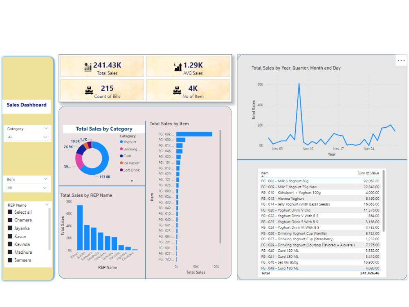Click the 1.29K AVG Sales value

pos(193,65)
